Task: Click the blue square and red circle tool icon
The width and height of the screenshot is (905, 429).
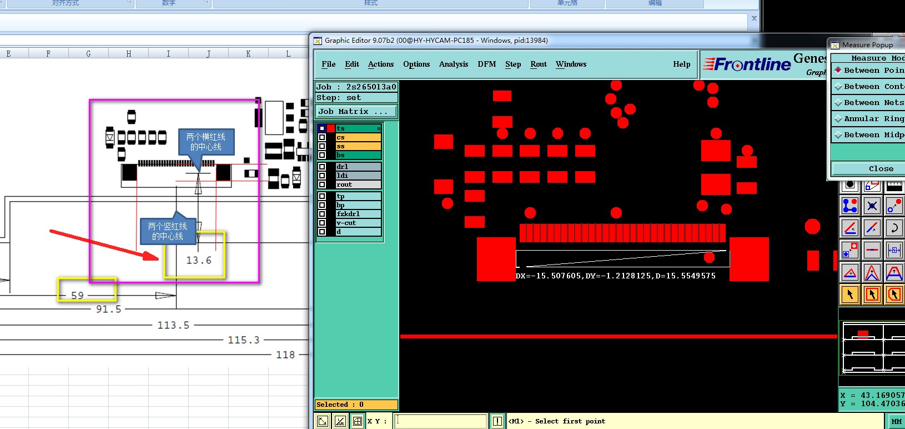Action: pos(850,250)
